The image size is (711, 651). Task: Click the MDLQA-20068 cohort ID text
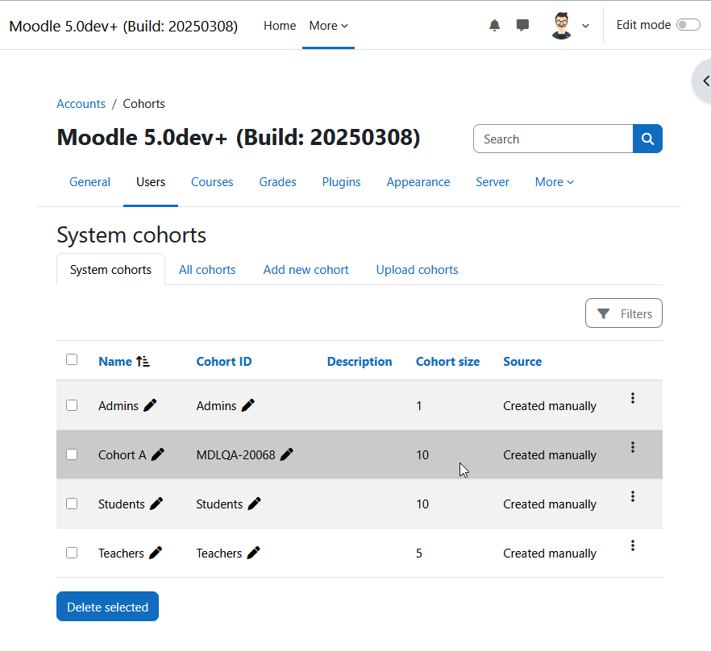[235, 454]
